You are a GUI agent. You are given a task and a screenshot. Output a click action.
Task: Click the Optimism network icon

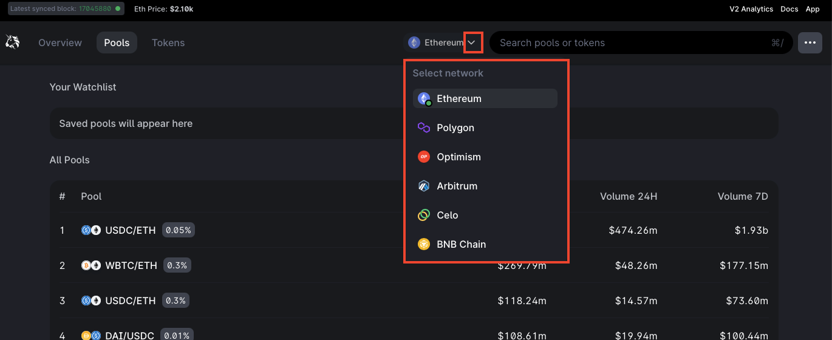click(424, 157)
